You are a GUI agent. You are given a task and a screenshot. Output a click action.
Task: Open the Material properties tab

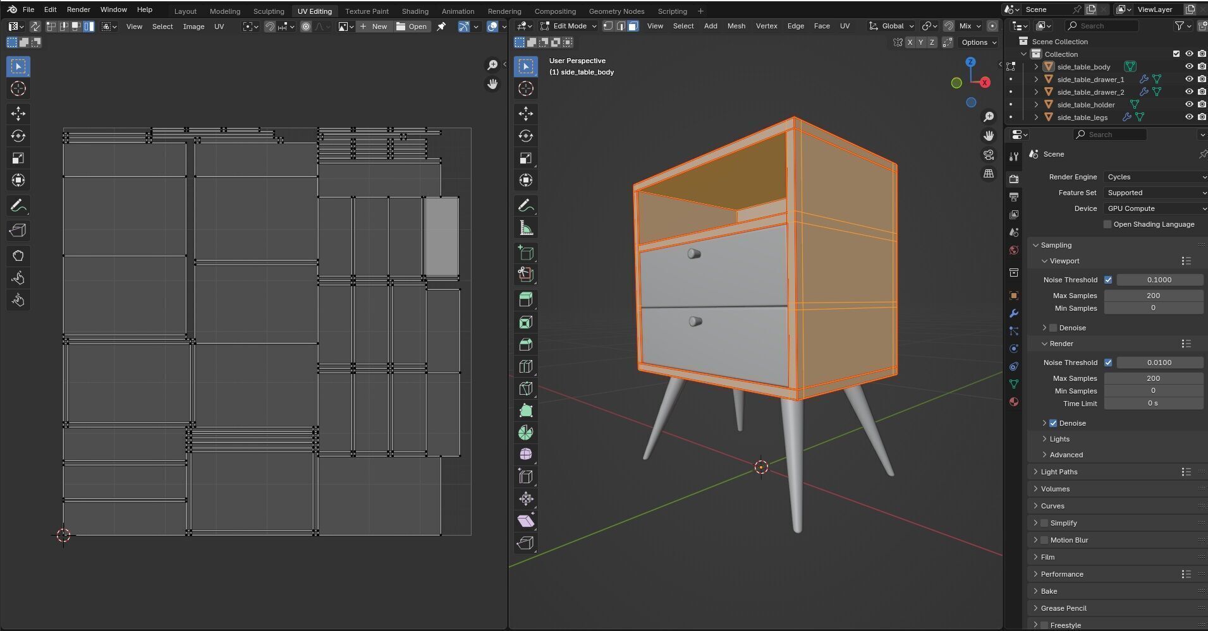[x=1014, y=402]
